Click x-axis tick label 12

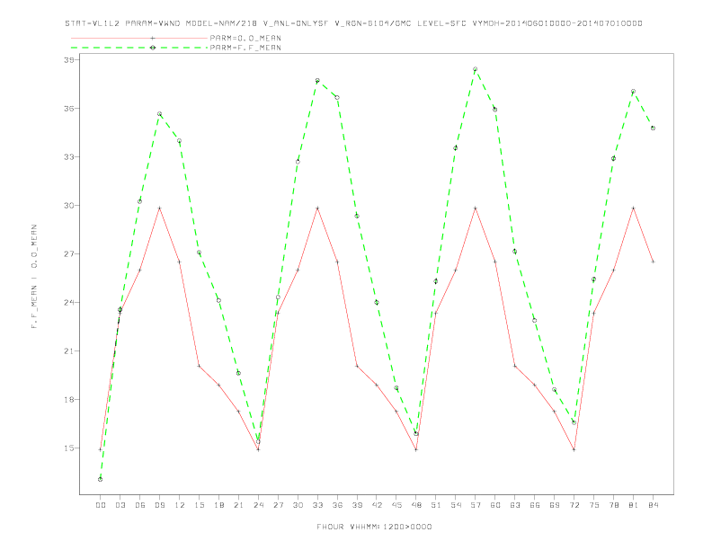point(180,505)
